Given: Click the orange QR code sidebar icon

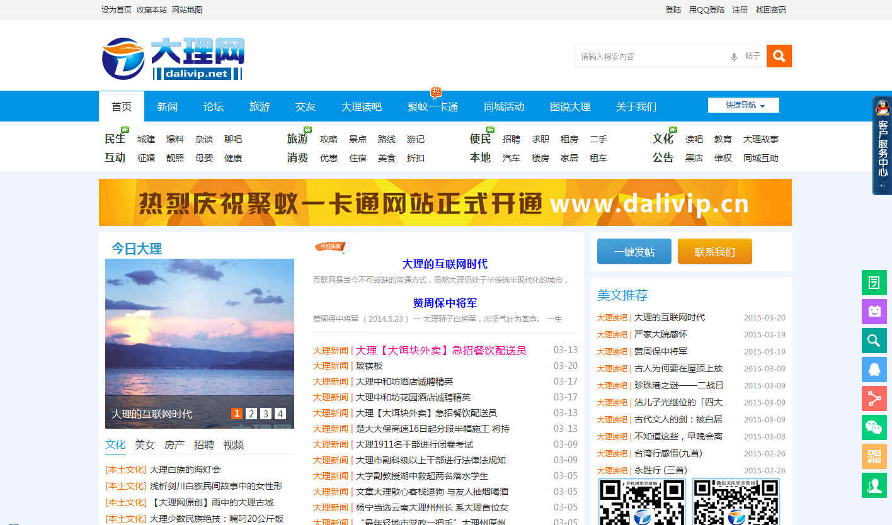Looking at the screenshot, I should pos(874,456).
